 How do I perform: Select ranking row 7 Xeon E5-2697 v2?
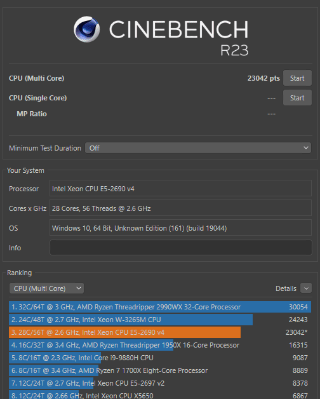(x=160, y=383)
